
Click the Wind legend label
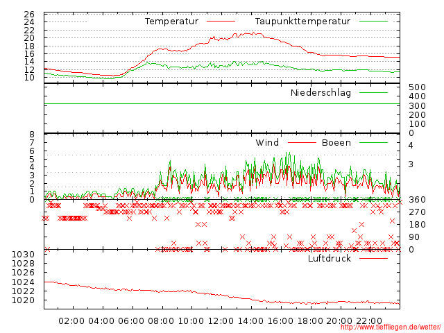pos(267,143)
